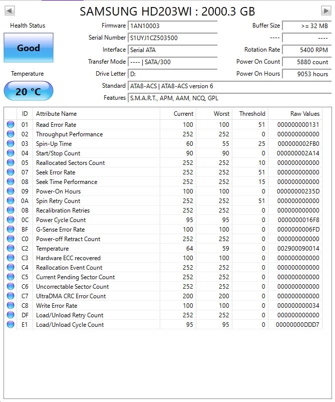
Task: Click the status icon for Reallocated Sectors Count
Action: click(11, 162)
